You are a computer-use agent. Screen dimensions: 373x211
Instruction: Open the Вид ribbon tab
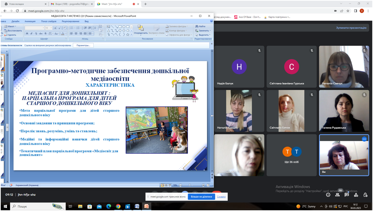(x=87, y=21)
